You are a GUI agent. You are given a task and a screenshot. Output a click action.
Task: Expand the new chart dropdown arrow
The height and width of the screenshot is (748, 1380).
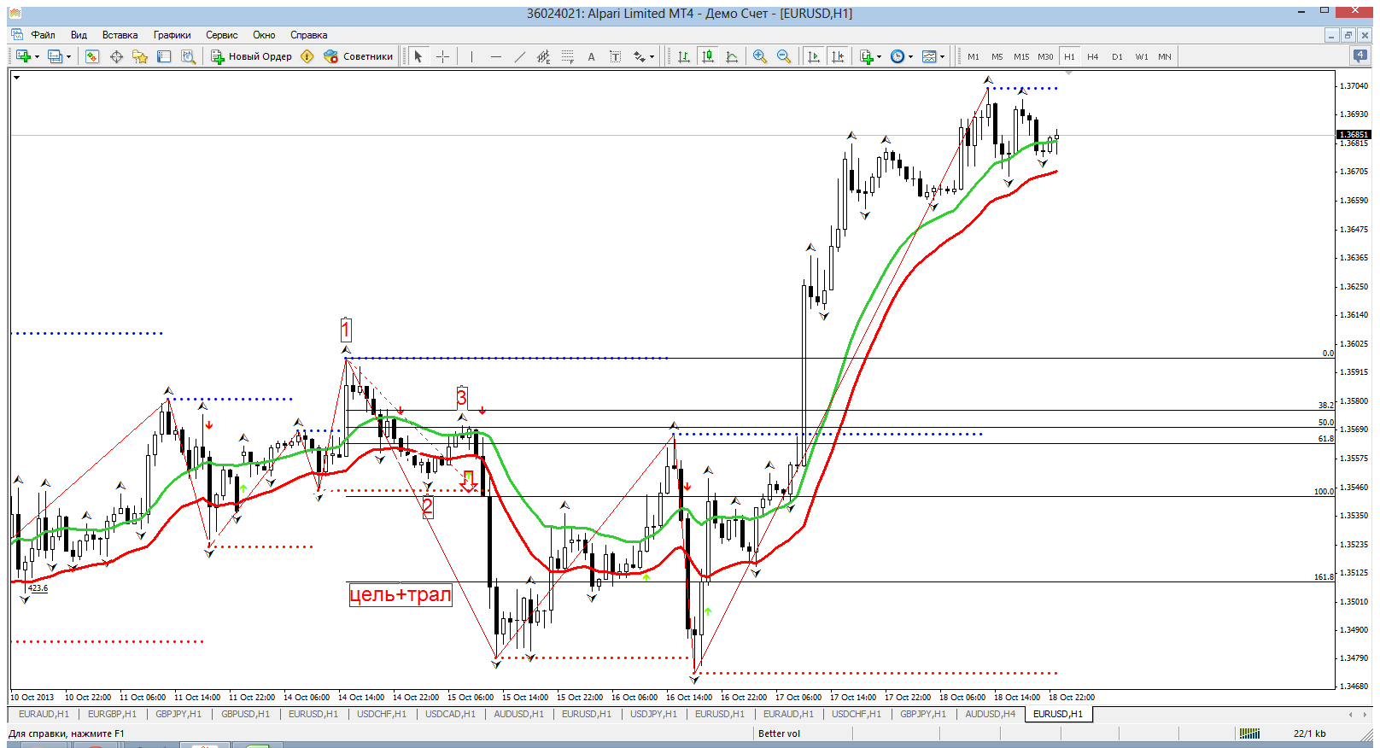[37, 56]
